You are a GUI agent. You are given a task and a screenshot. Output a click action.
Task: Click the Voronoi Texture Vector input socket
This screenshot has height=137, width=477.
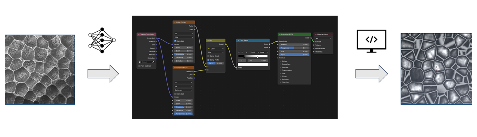coord(173,97)
